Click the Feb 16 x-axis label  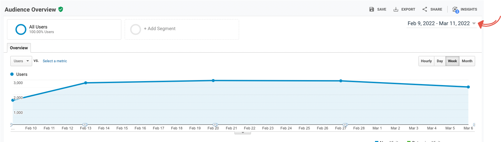tap(140, 128)
